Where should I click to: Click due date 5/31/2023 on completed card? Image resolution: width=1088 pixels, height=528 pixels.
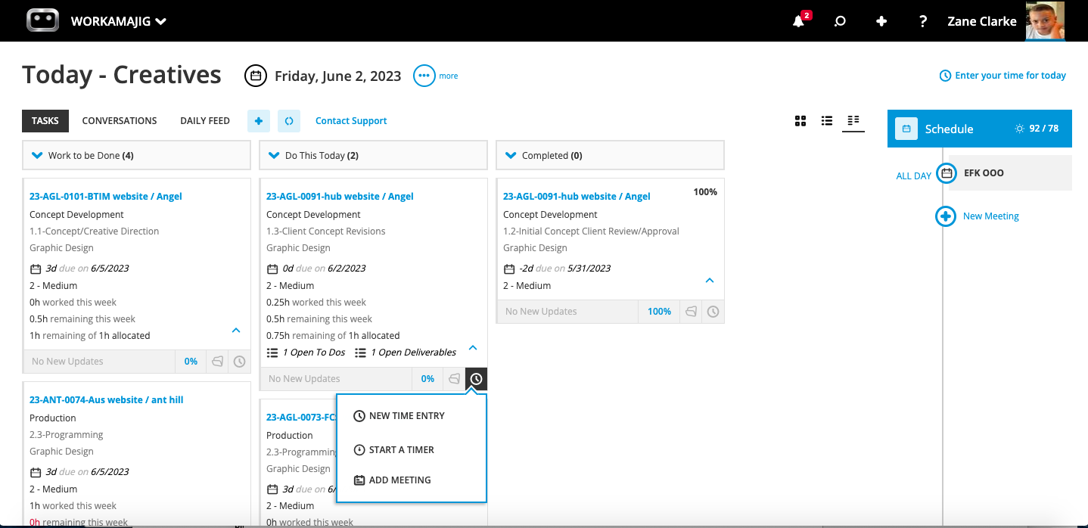coord(589,269)
